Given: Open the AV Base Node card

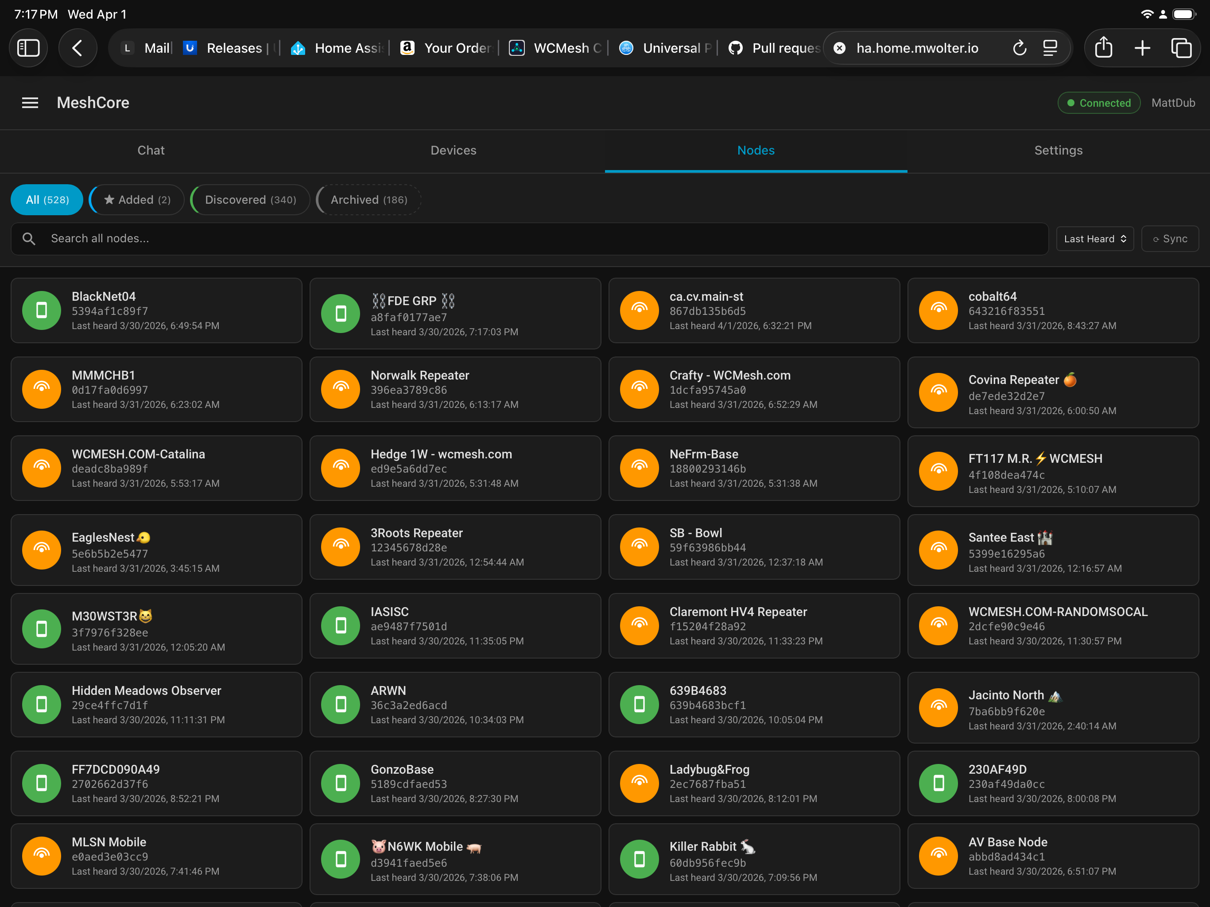Looking at the screenshot, I should pos(1053,856).
